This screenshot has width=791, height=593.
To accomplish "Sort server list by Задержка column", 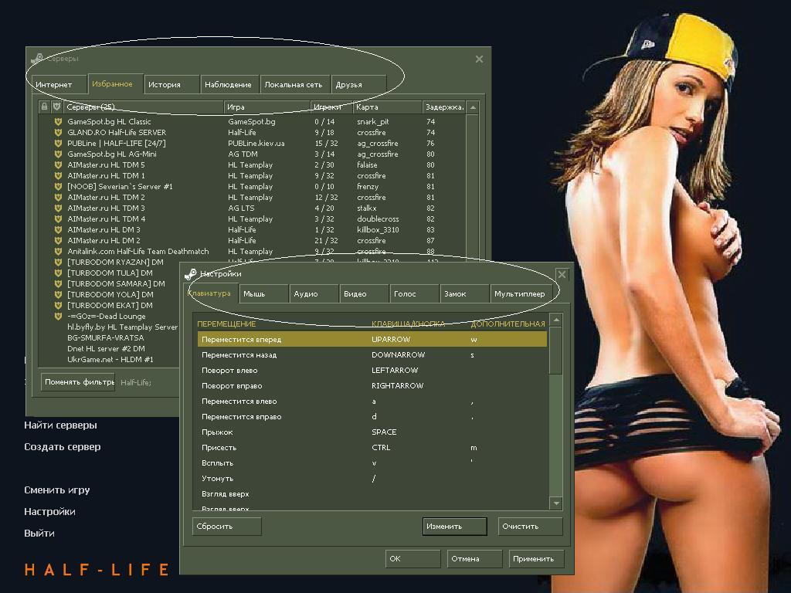I will coord(443,107).
